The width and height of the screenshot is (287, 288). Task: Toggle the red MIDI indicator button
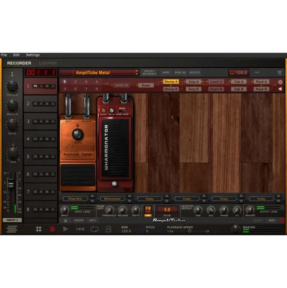point(282,220)
